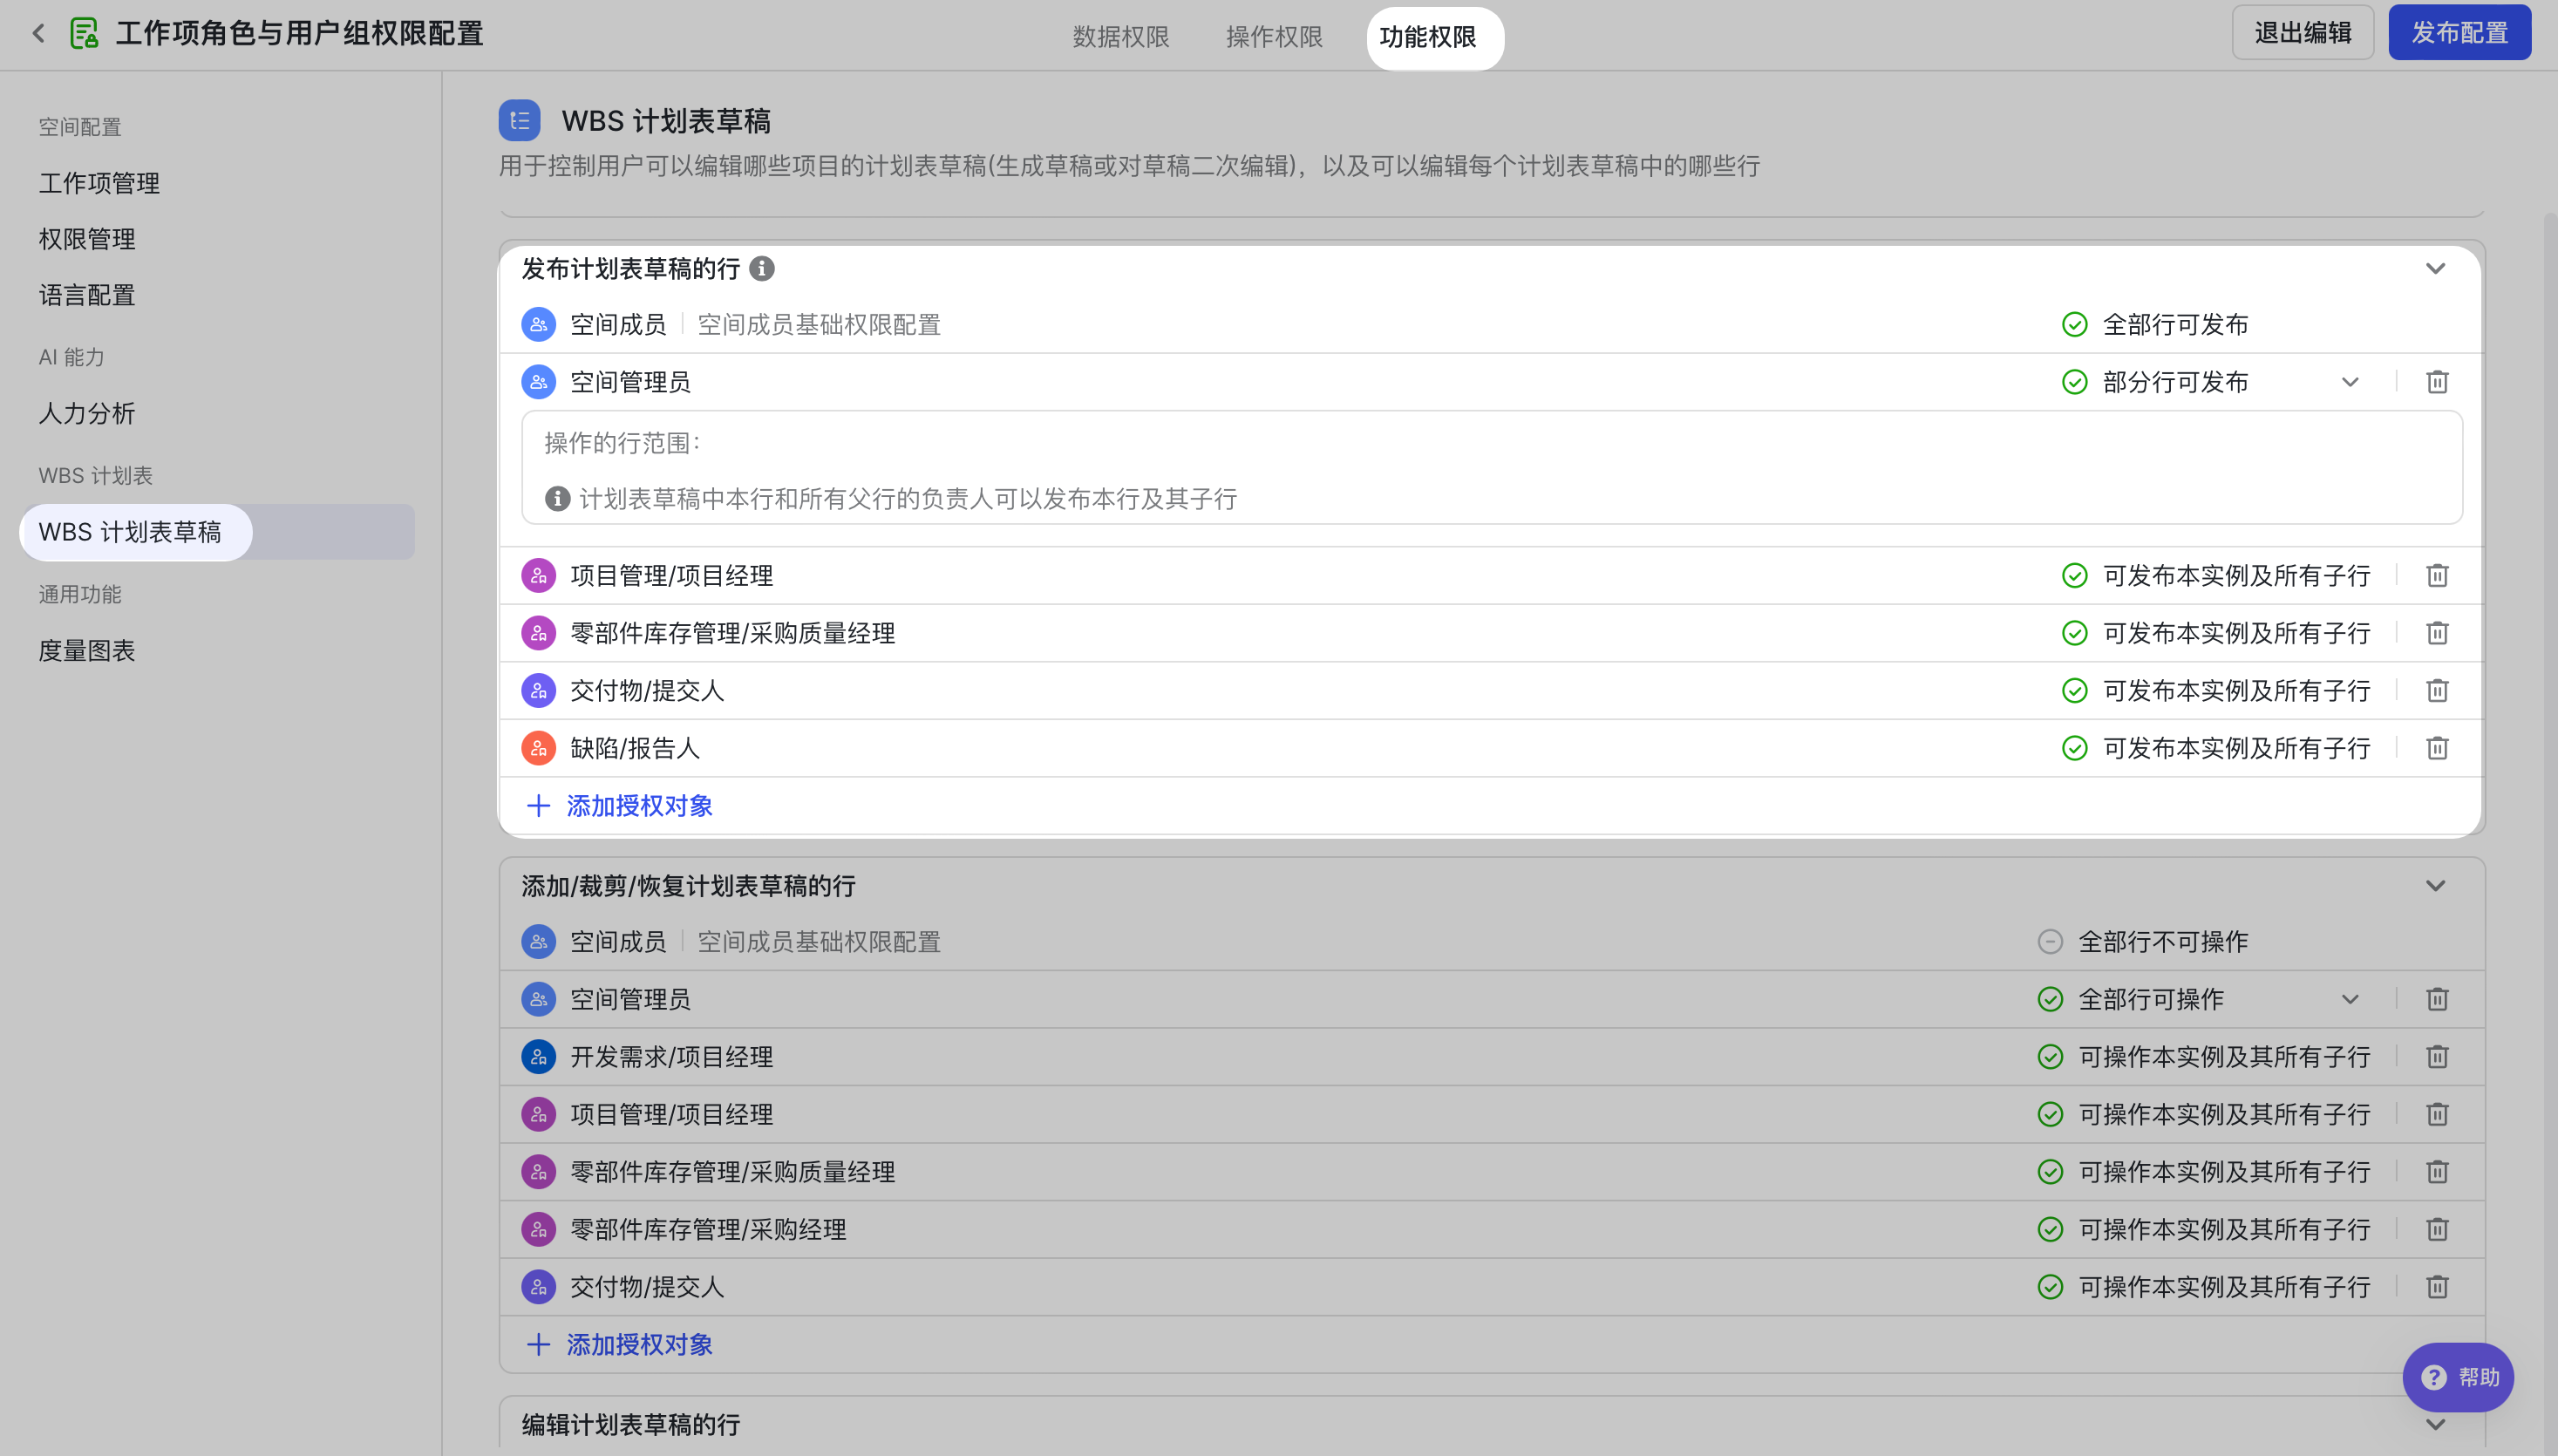Open info tooltip beside 发布计划表草稿的行

click(762, 268)
